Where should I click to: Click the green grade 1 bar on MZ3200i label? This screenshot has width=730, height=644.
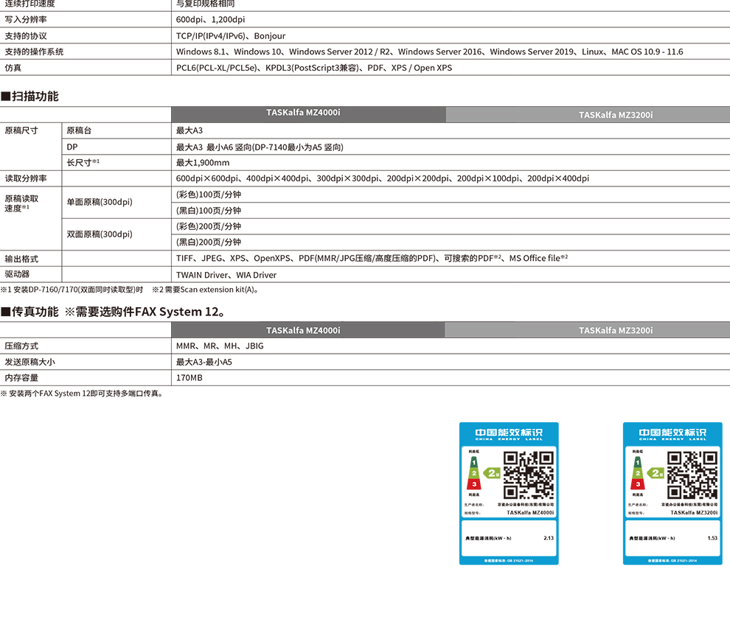click(637, 462)
